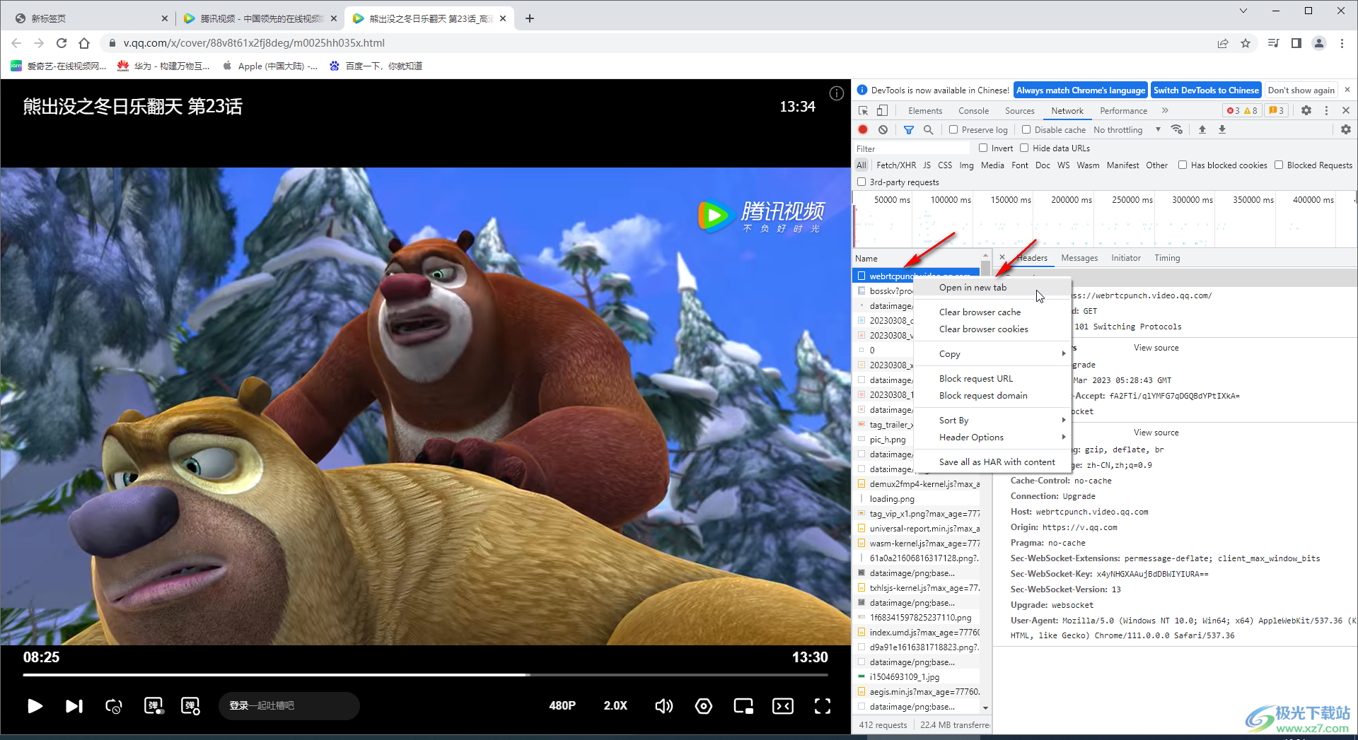Reload the current page
Image resolution: width=1358 pixels, height=740 pixels.
62,43
